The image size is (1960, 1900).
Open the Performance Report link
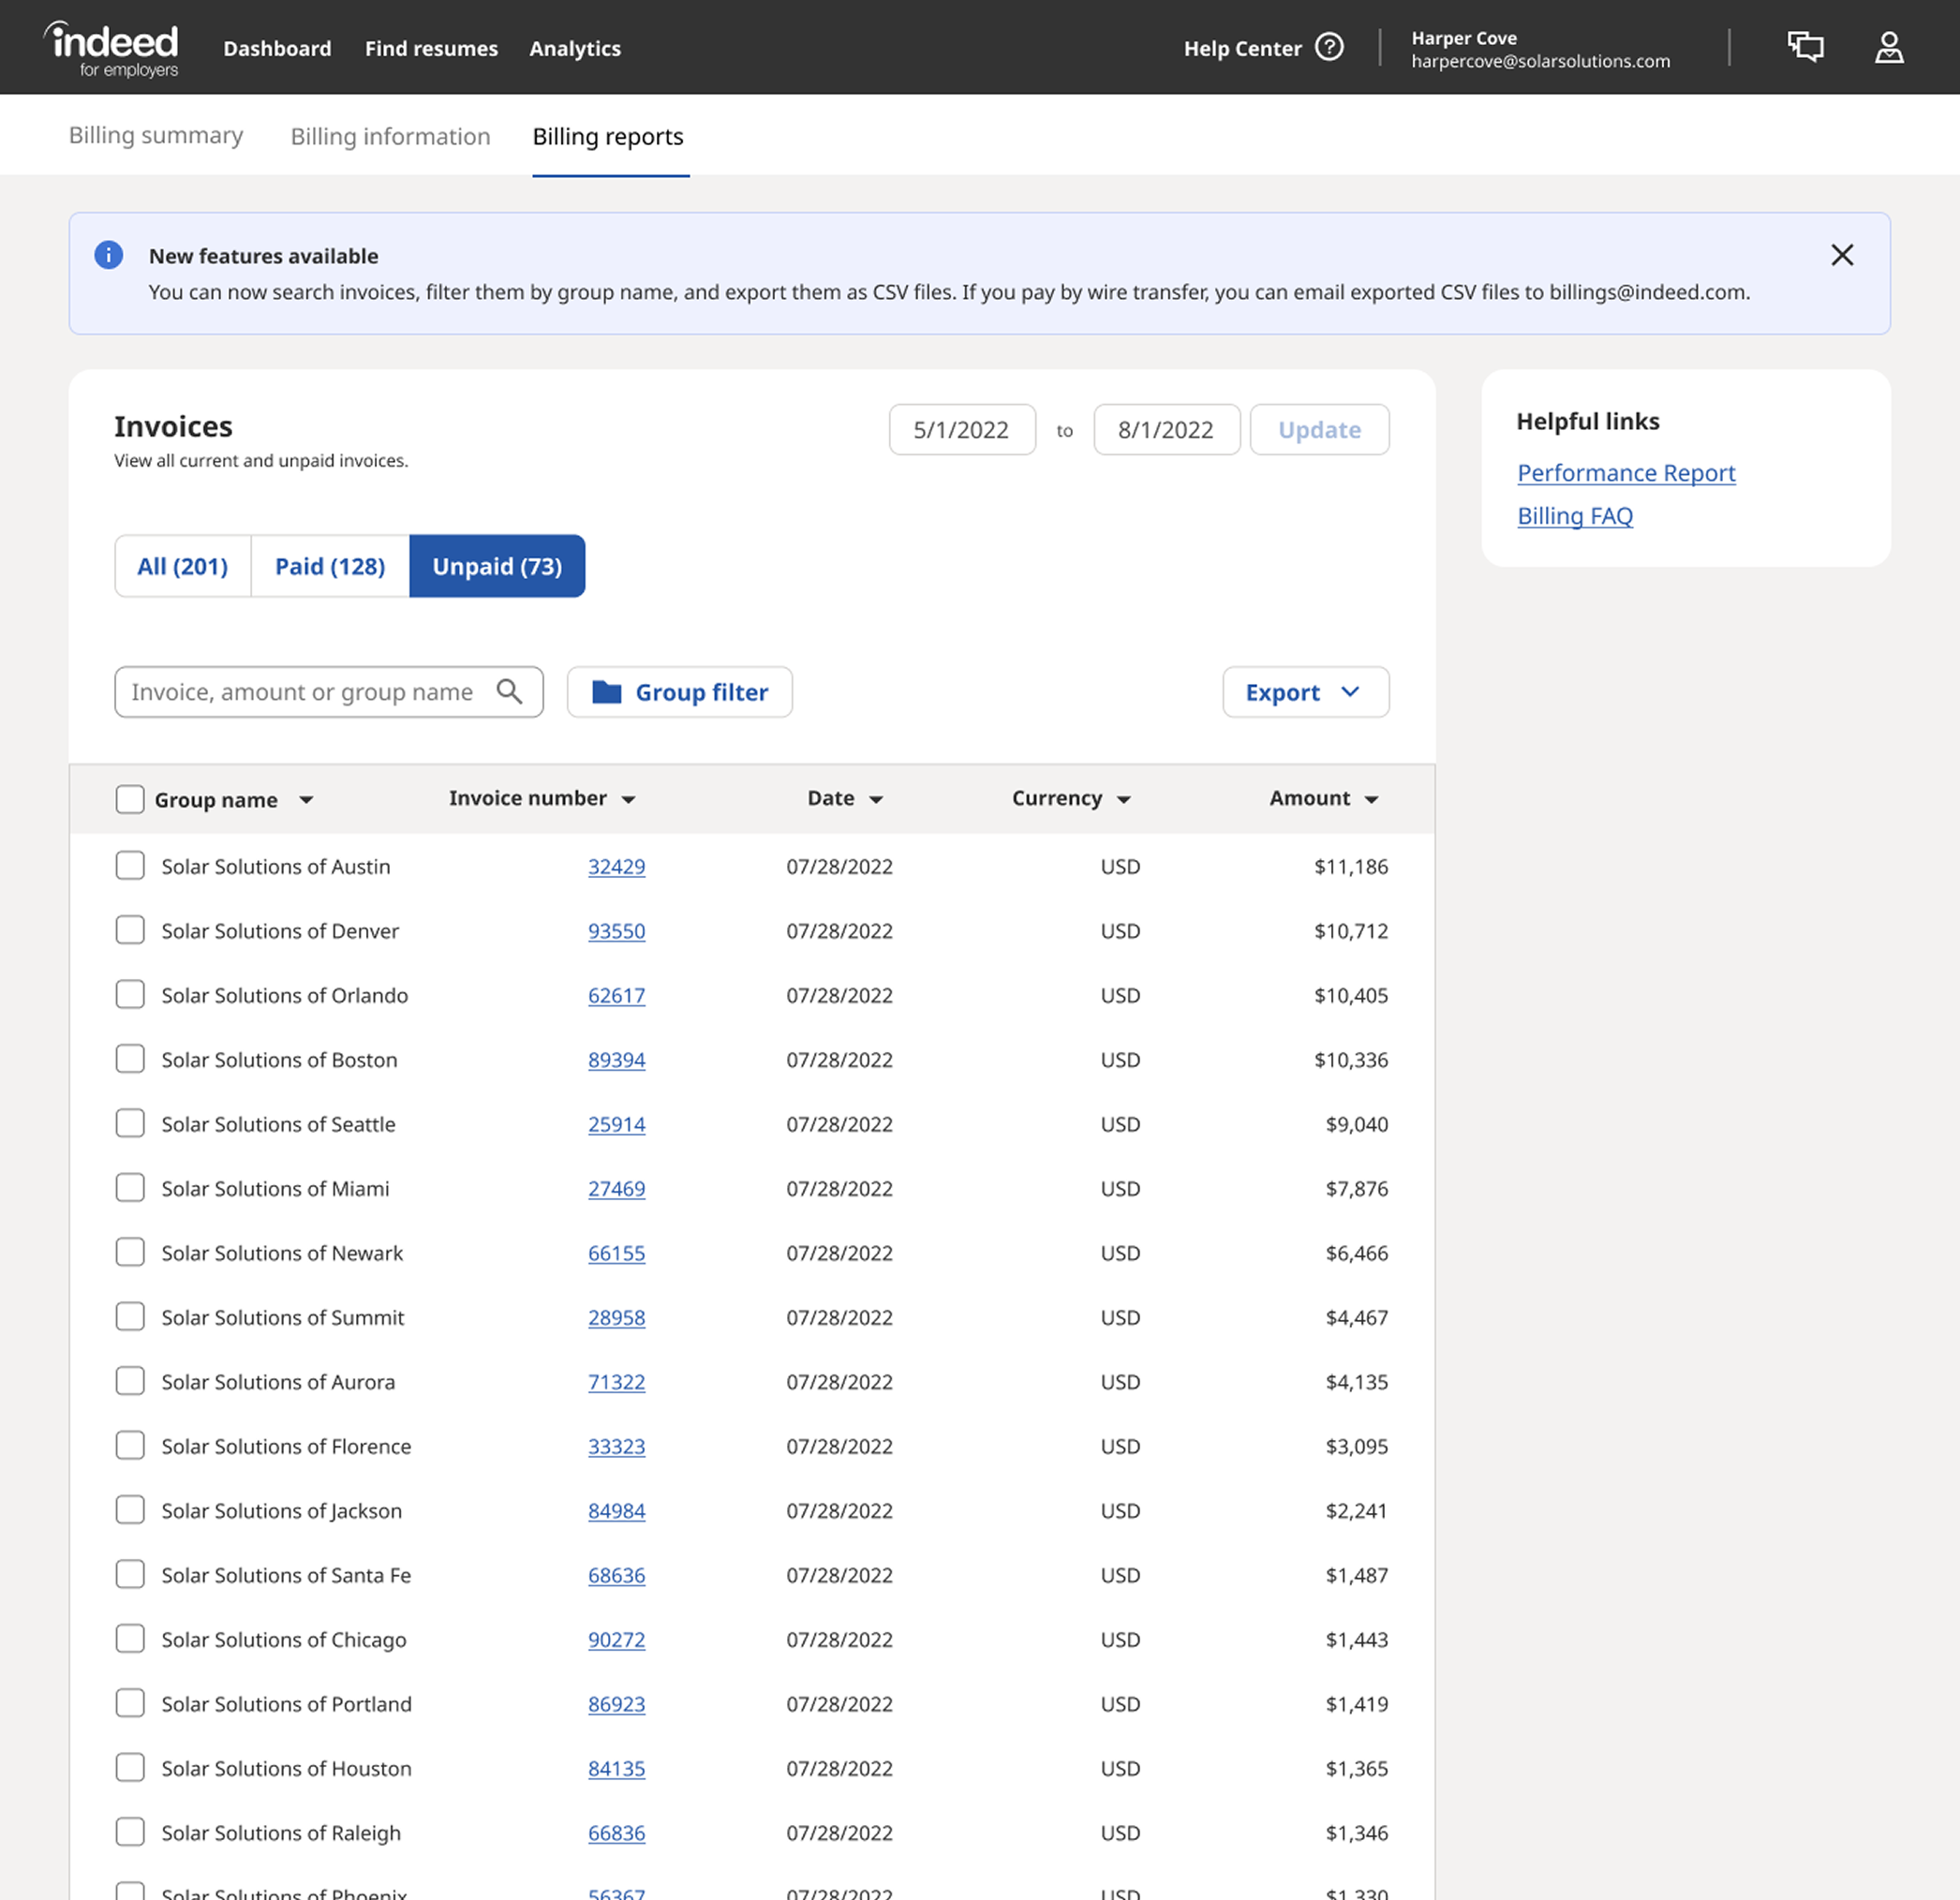click(x=1626, y=473)
